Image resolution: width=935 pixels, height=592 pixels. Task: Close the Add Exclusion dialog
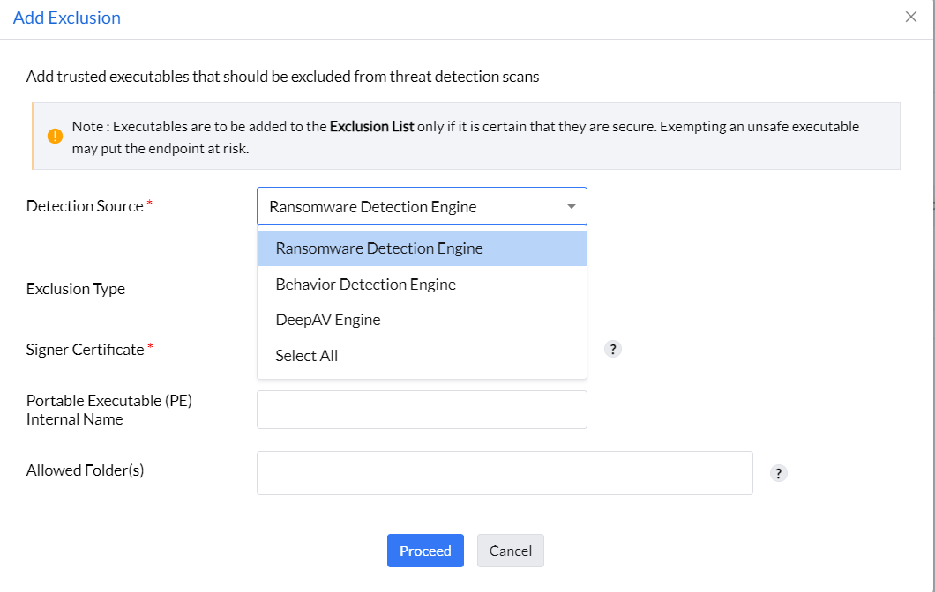point(911,17)
